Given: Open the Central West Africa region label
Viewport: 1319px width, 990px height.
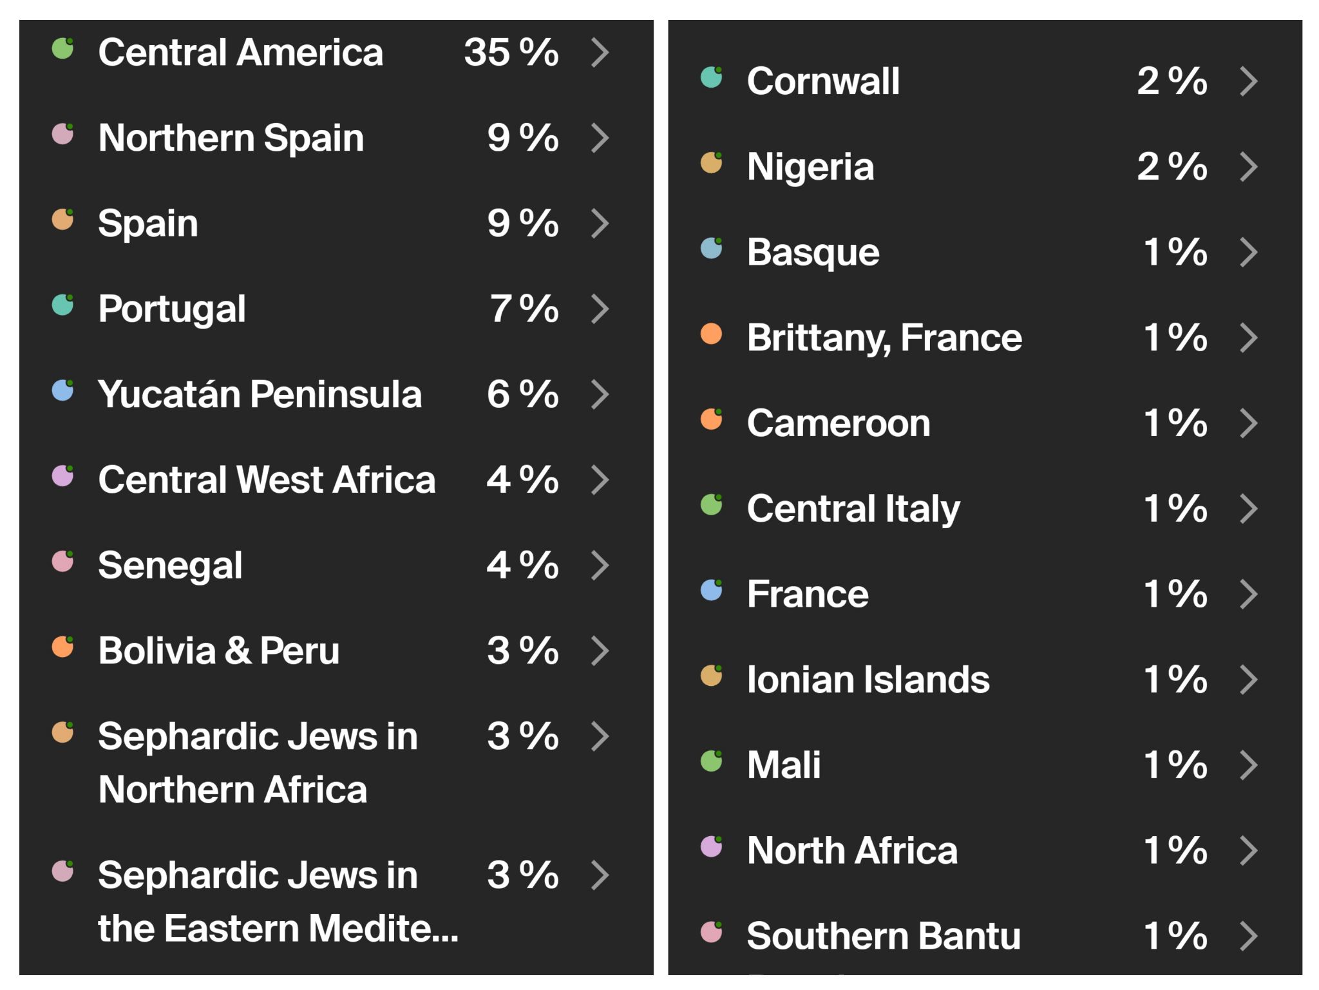Looking at the screenshot, I should point(267,480).
